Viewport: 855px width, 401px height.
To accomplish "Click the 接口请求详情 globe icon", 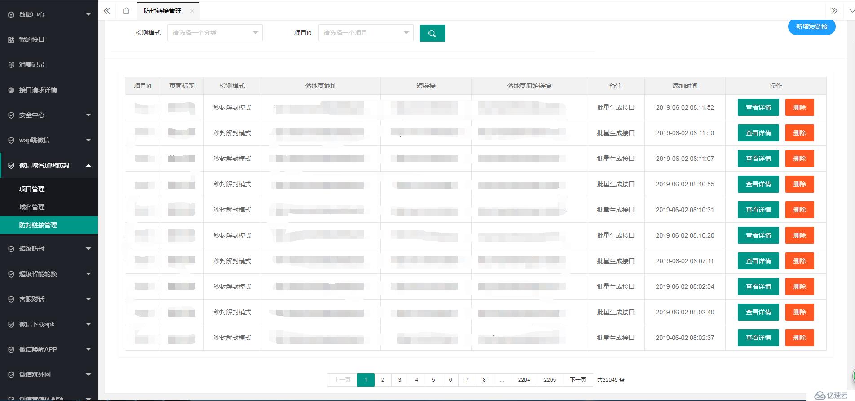I will (11, 90).
